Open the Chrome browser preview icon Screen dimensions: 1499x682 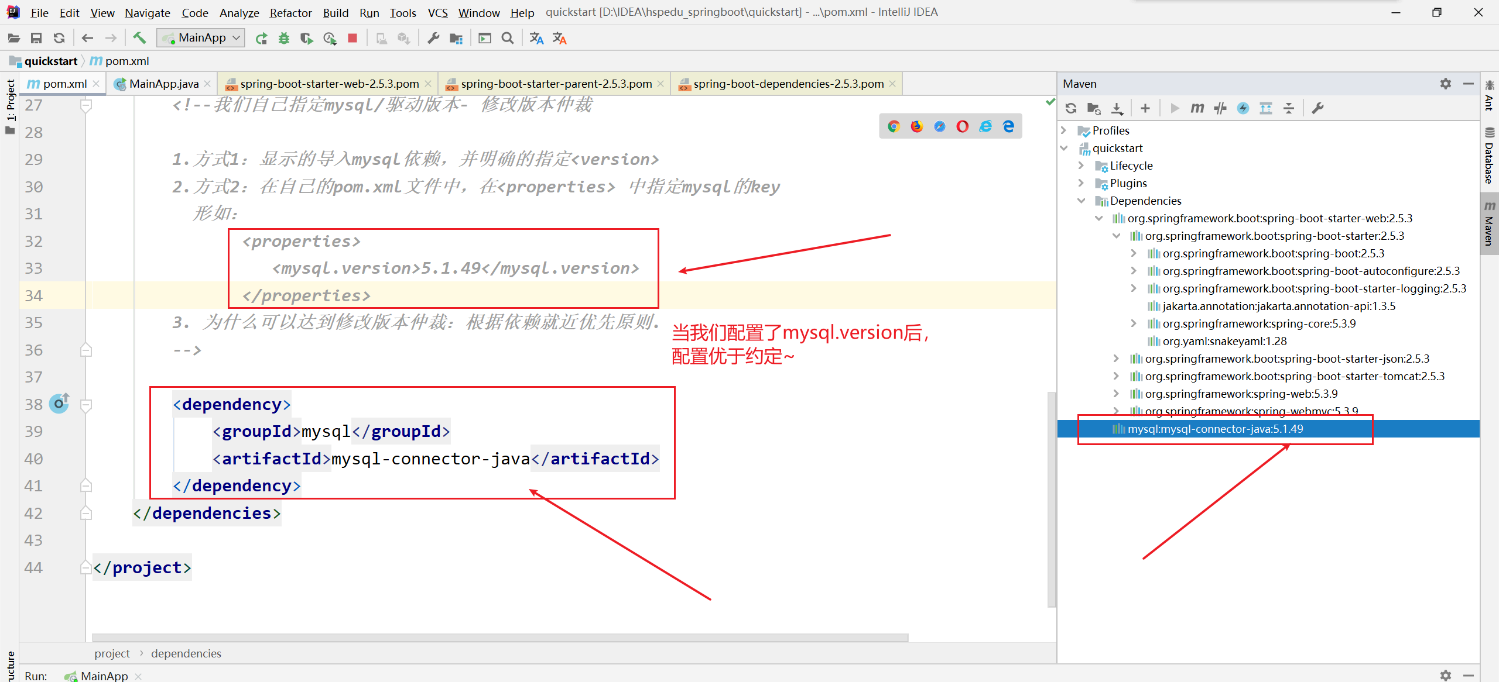point(894,126)
